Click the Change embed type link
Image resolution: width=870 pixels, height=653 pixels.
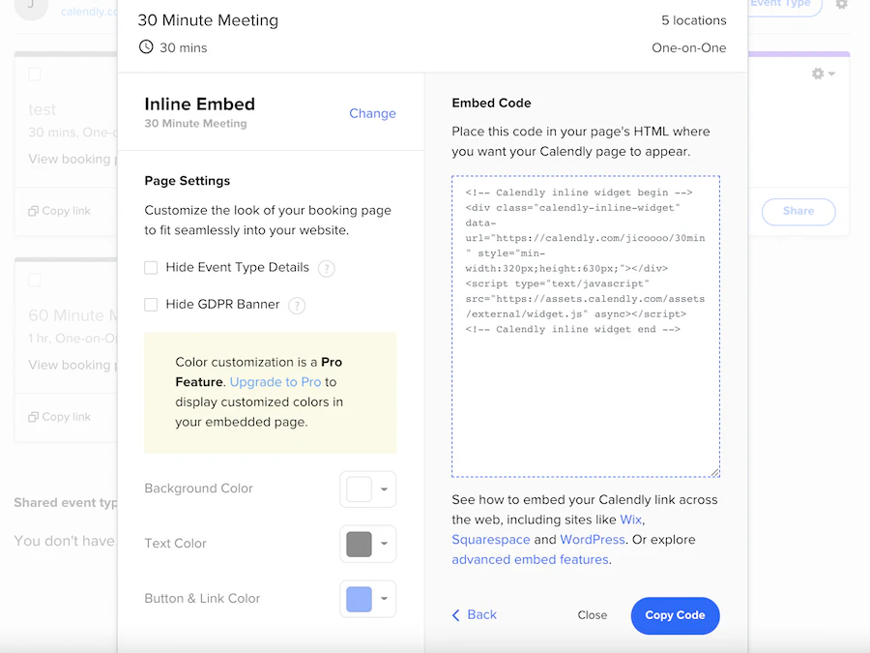(x=372, y=113)
